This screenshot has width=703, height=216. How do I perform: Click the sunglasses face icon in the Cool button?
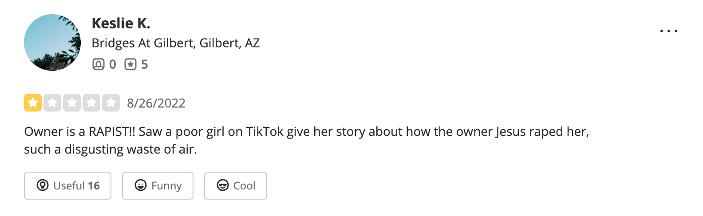tap(223, 185)
